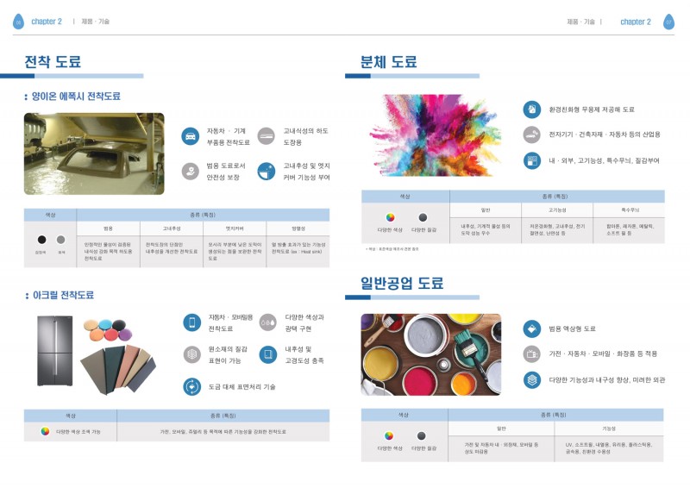Open the colorful powder explosion image

(435, 135)
